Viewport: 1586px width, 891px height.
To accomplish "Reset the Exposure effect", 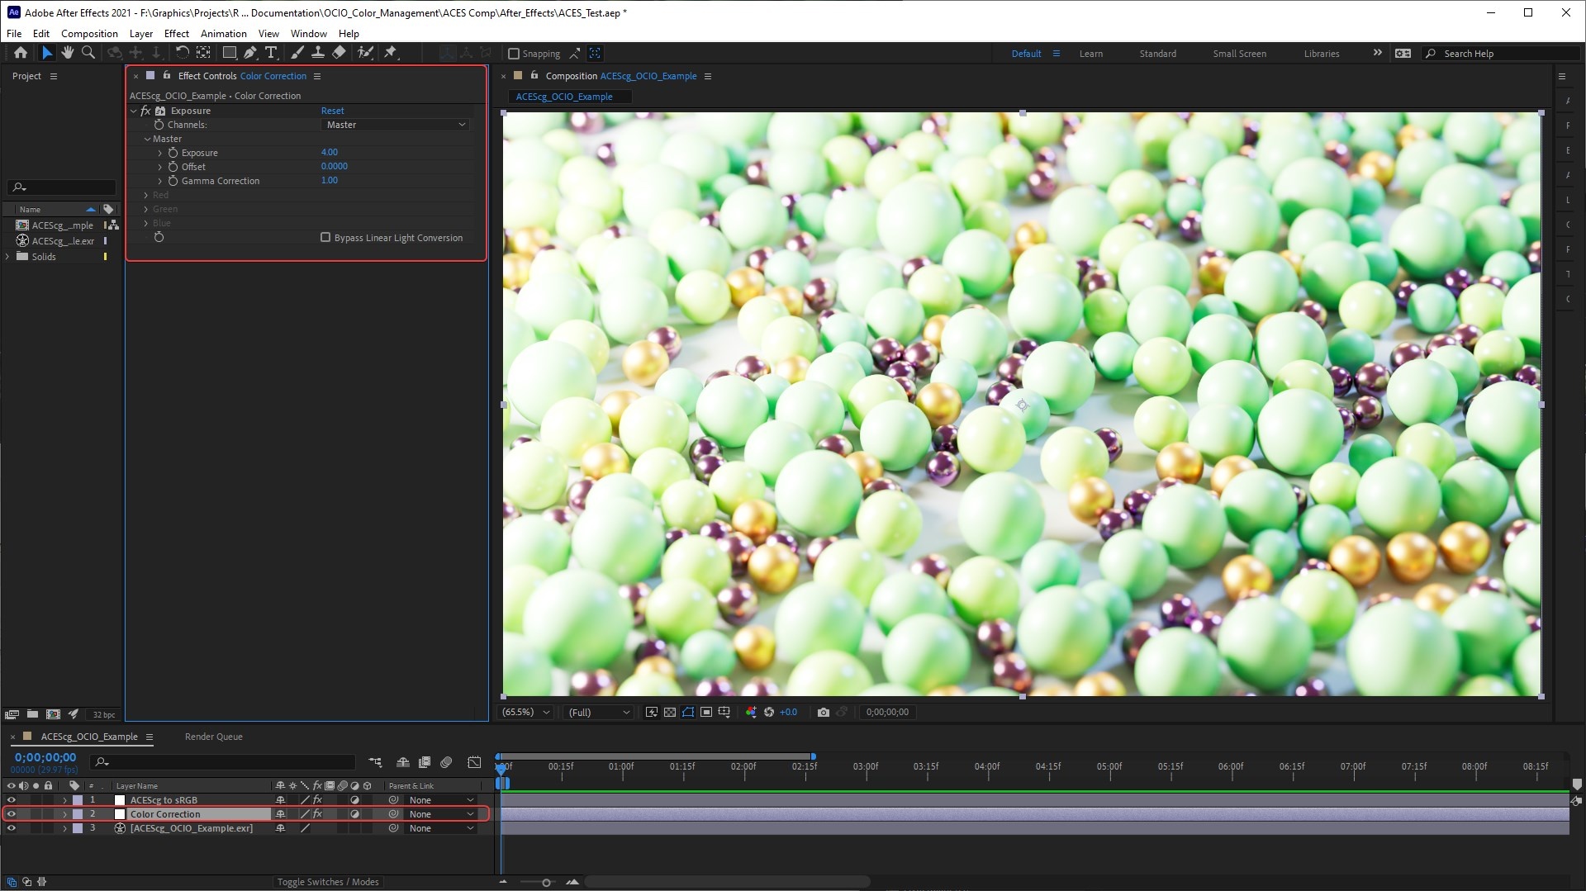I will click(x=332, y=111).
